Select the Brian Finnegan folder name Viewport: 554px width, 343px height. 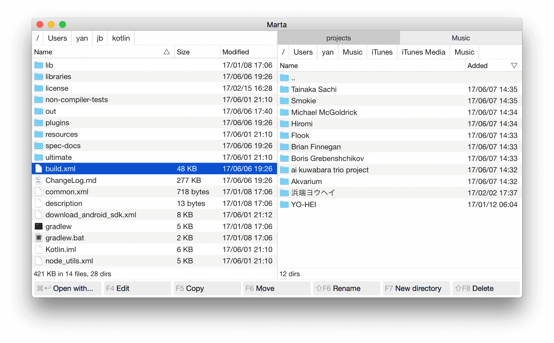coord(316,147)
